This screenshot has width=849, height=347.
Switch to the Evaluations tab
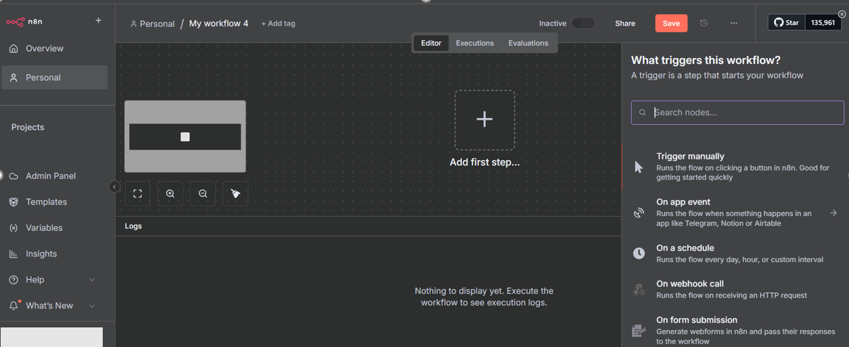pos(528,43)
